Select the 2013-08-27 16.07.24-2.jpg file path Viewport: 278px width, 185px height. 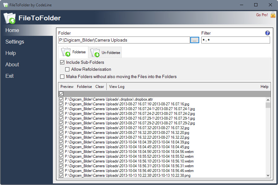pyautogui.click(x=130, y=114)
